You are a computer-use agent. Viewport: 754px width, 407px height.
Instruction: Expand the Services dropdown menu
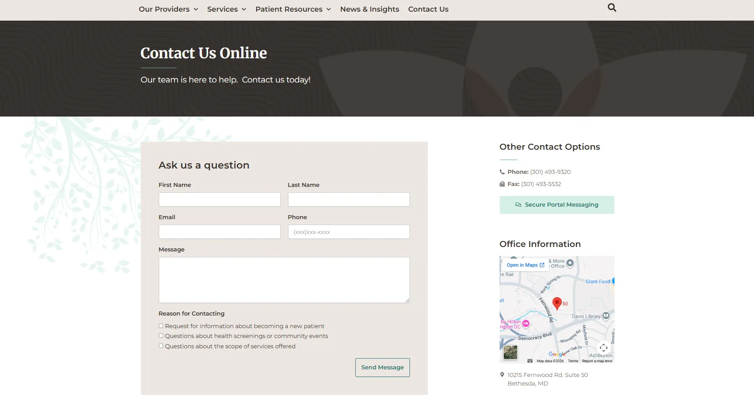[x=227, y=9]
